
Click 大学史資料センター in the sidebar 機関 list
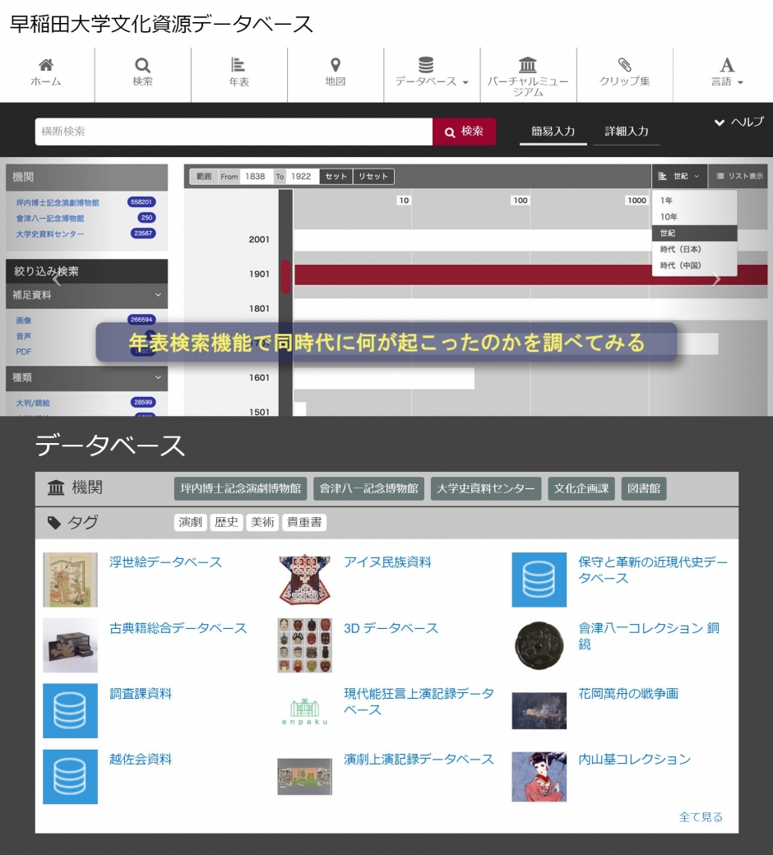pyautogui.click(x=50, y=234)
